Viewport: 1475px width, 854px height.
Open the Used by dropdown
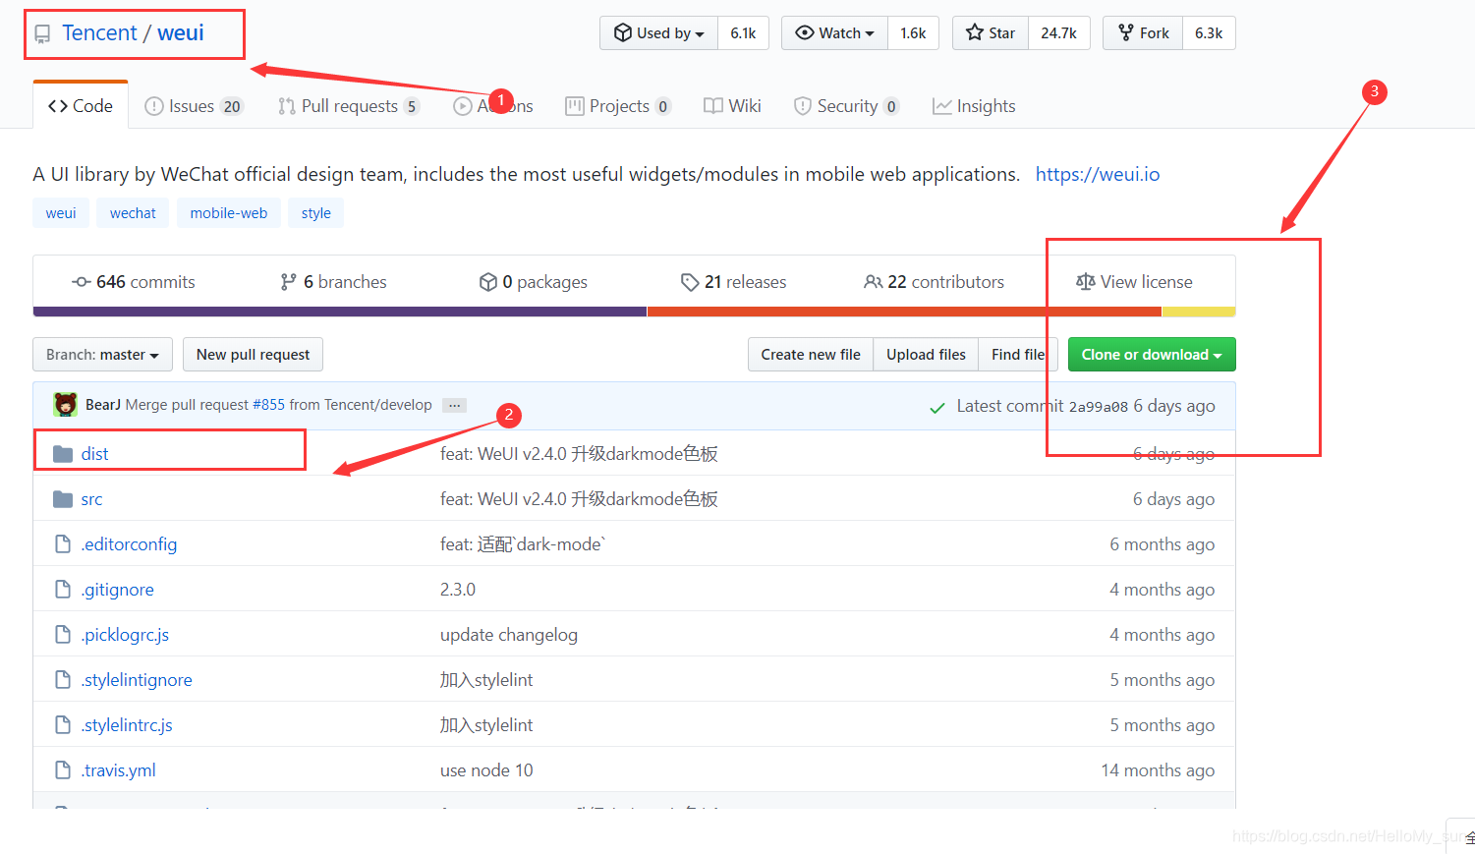point(659,32)
